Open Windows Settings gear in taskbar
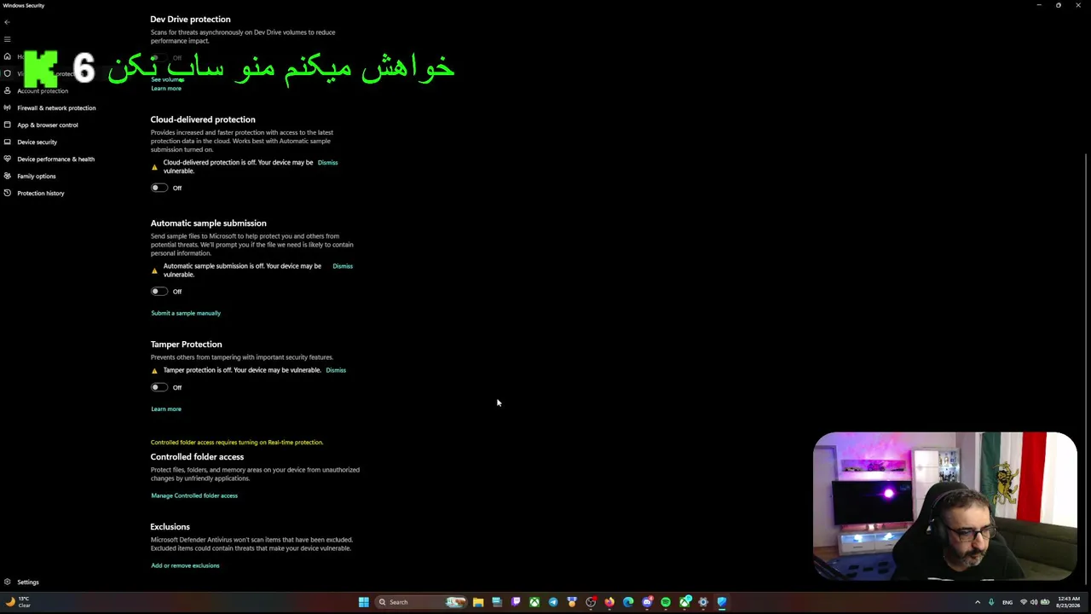The width and height of the screenshot is (1091, 614). tap(703, 602)
